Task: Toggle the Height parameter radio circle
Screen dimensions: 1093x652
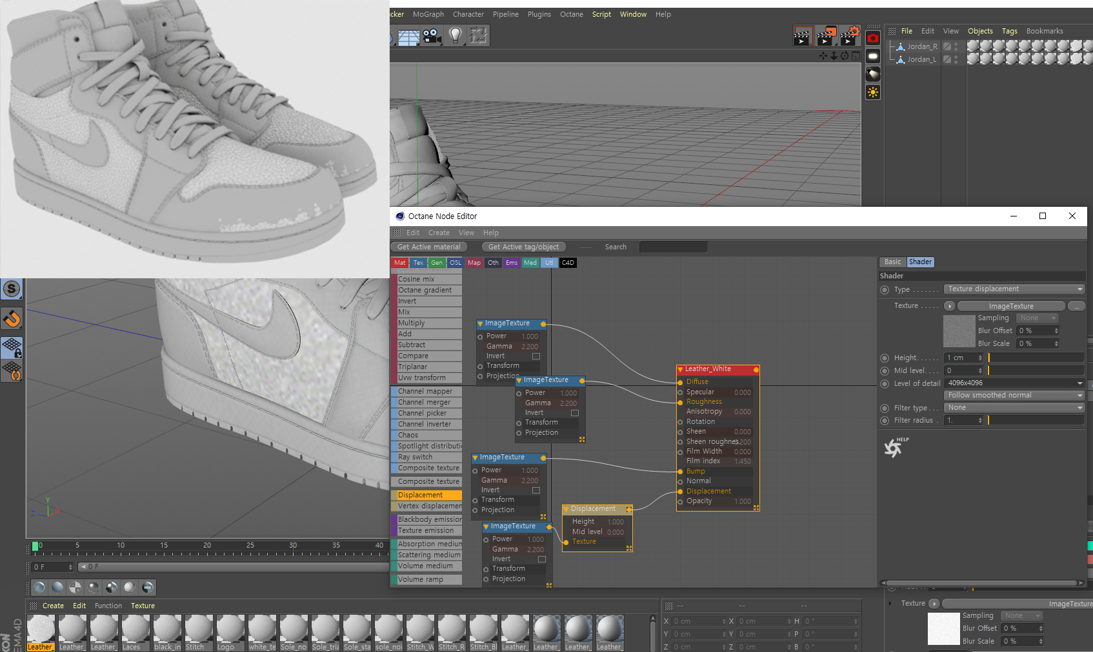Action: [x=885, y=358]
